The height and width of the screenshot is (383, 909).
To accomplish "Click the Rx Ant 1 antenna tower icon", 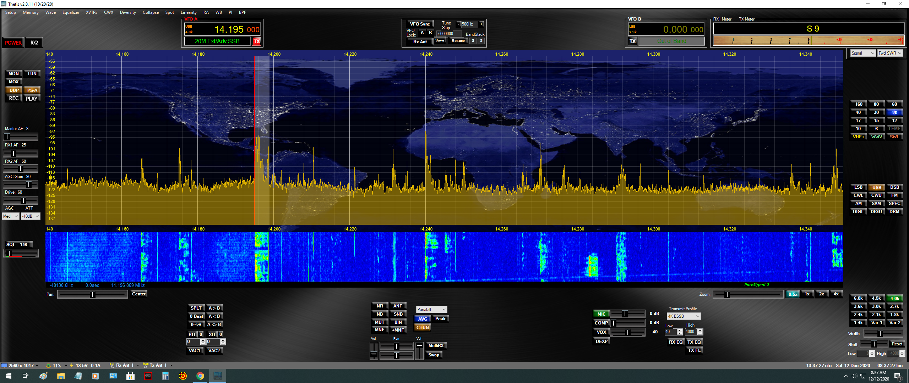I will click(112, 365).
